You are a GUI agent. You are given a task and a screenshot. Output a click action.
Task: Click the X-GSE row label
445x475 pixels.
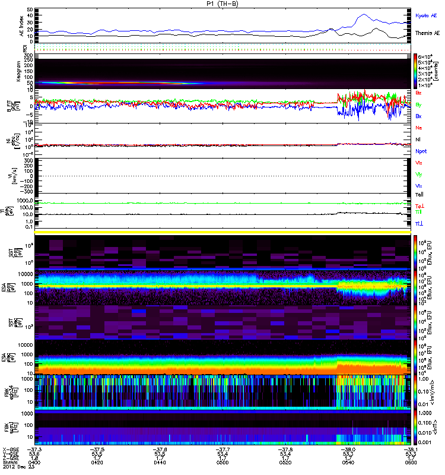coord(11,449)
